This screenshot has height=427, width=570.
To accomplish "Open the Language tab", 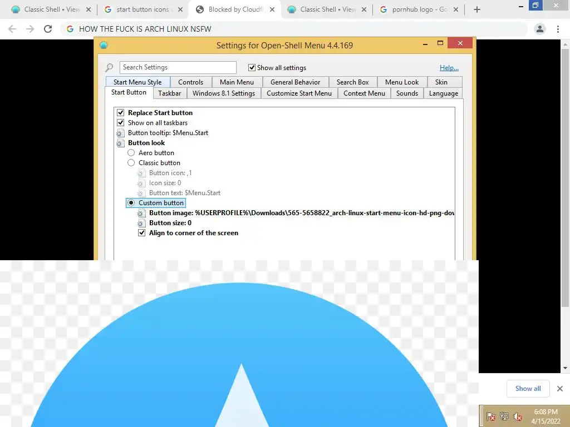I will click(x=444, y=93).
